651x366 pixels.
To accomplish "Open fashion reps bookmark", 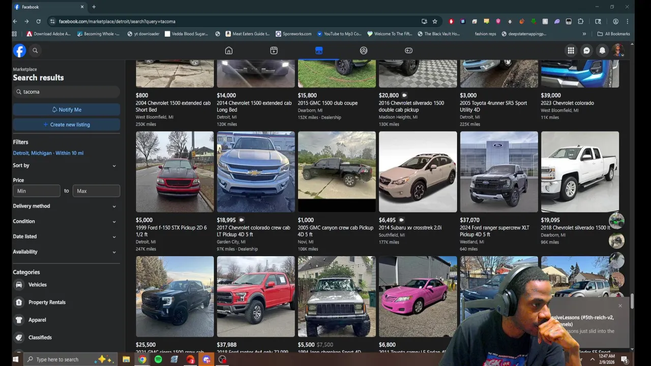I will click(485, 34).
